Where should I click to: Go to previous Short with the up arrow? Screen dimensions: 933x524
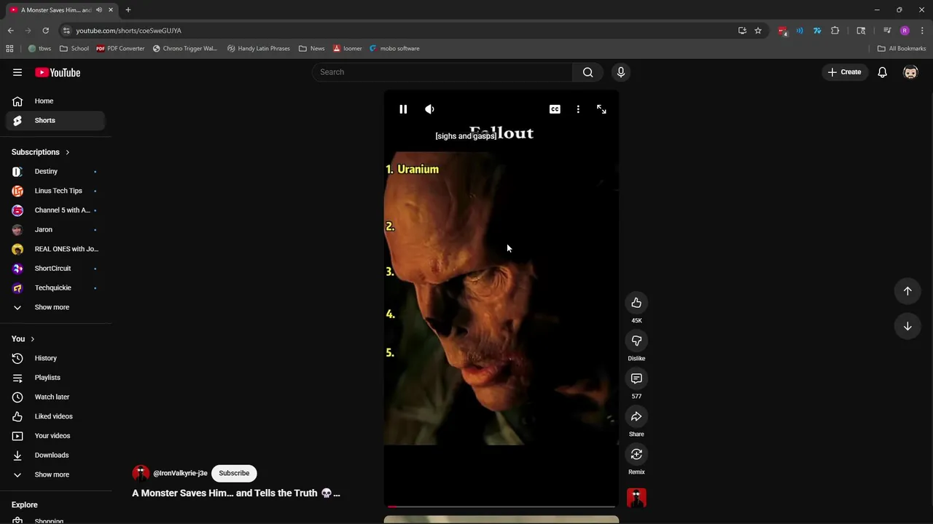coord(907,291)
